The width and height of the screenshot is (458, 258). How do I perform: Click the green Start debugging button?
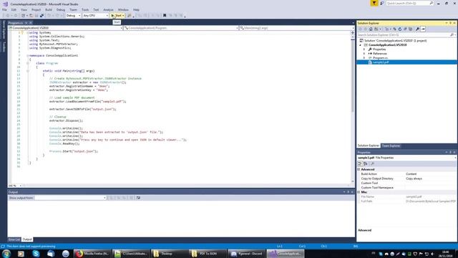117,16
